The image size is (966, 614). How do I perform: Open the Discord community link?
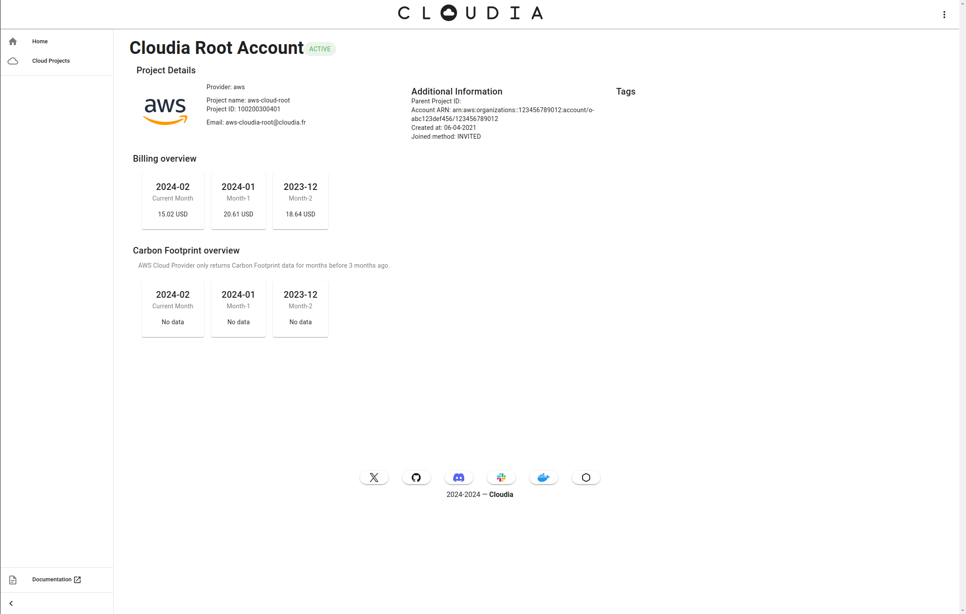click(x=458, y=478)
